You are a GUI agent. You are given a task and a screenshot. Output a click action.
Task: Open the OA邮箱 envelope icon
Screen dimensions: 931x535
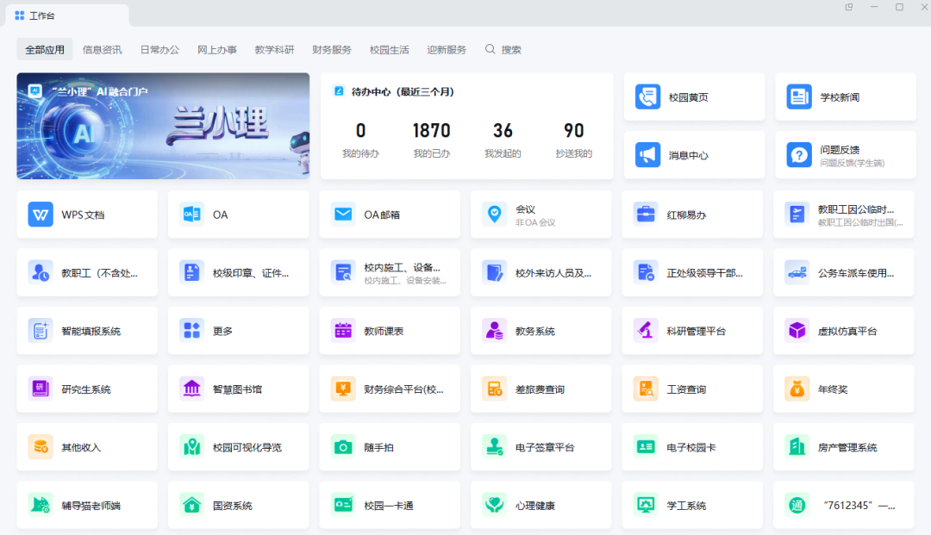point(343,215)
